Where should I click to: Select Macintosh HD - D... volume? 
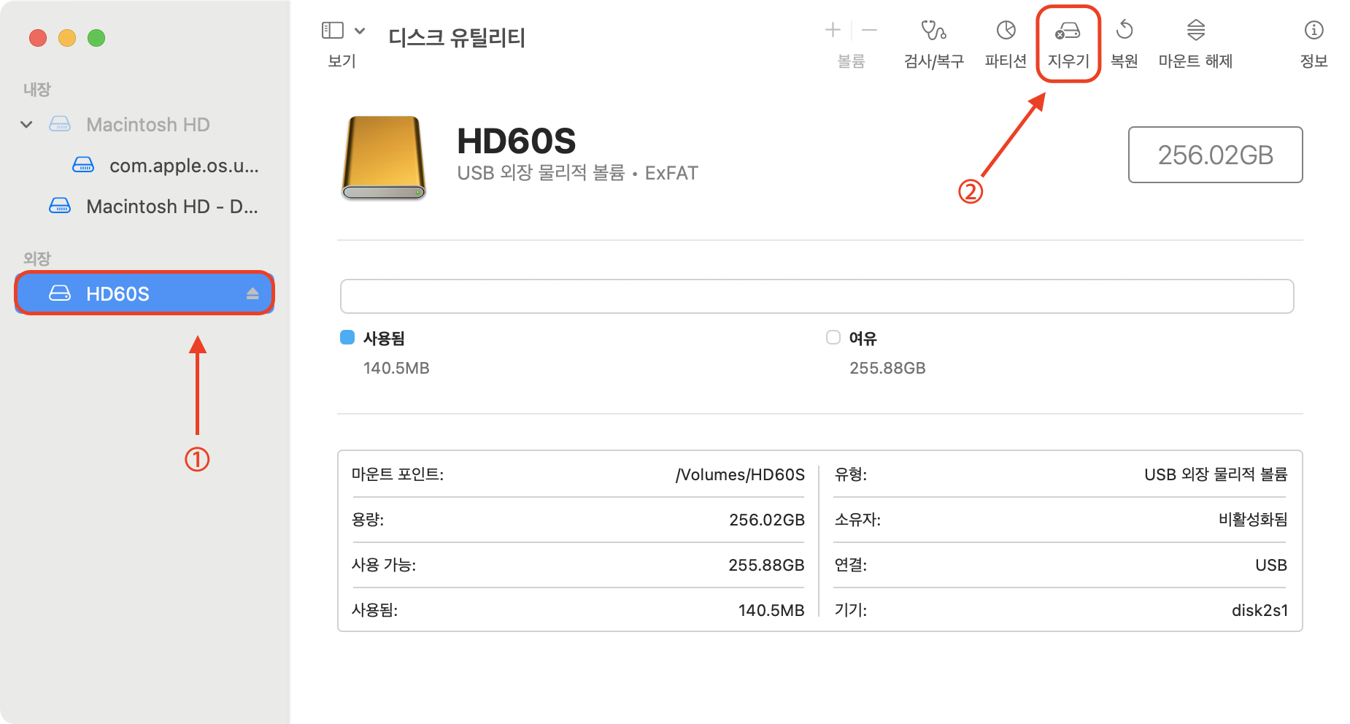tap(172, 207)
